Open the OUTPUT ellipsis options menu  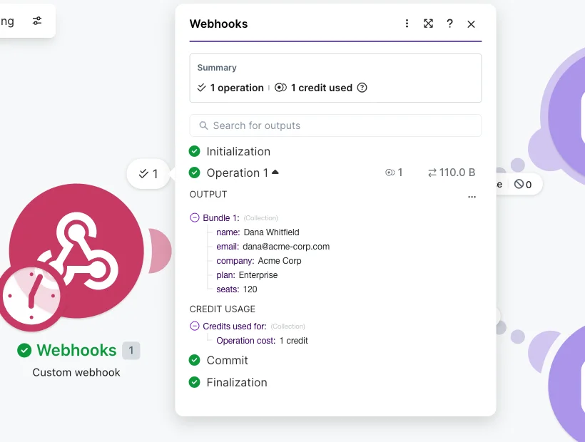tap(472, 197)
